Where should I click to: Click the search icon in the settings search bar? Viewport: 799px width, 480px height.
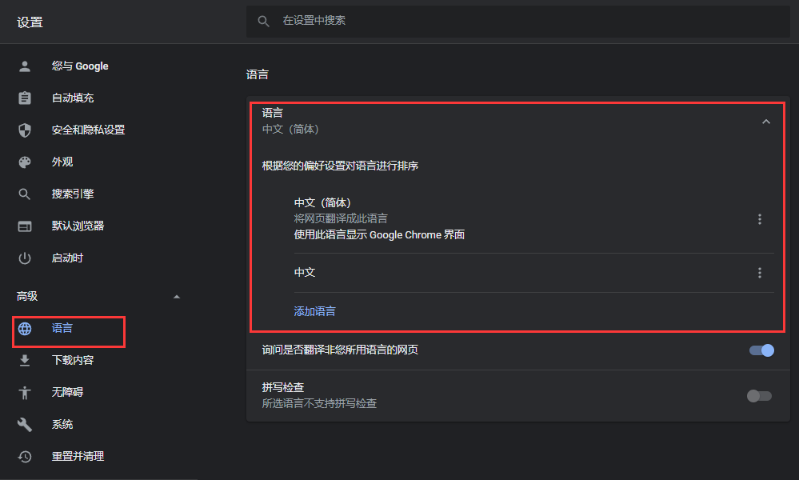(263, 22)
